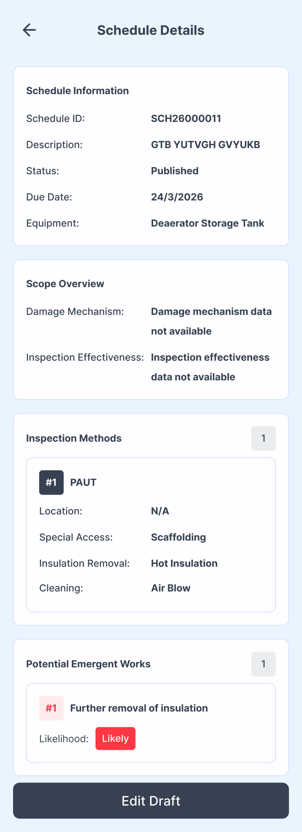The width and height of the screenshot is (302, 832).
Task: Tap Deaerator Storage Tank equipment value
Action: pos(208,223)
